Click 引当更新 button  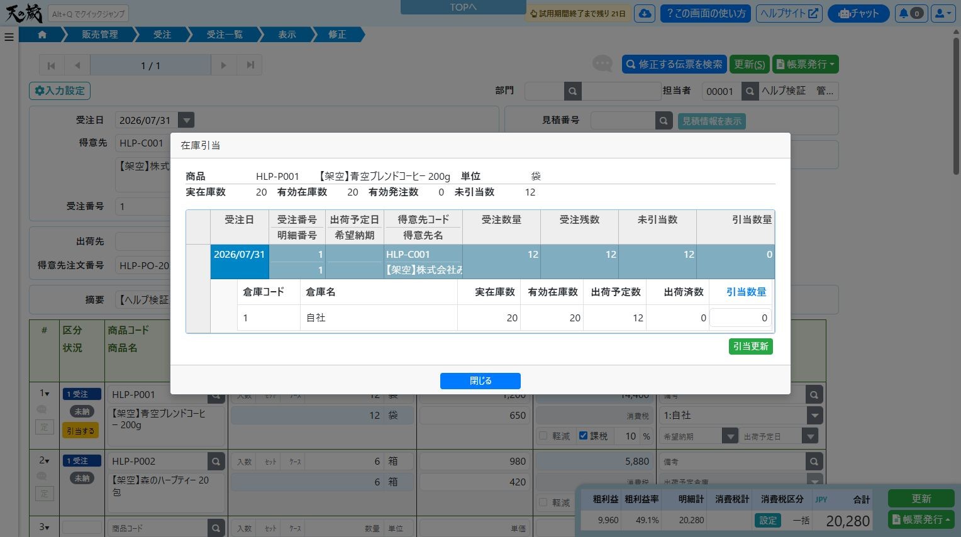(751, 346)
